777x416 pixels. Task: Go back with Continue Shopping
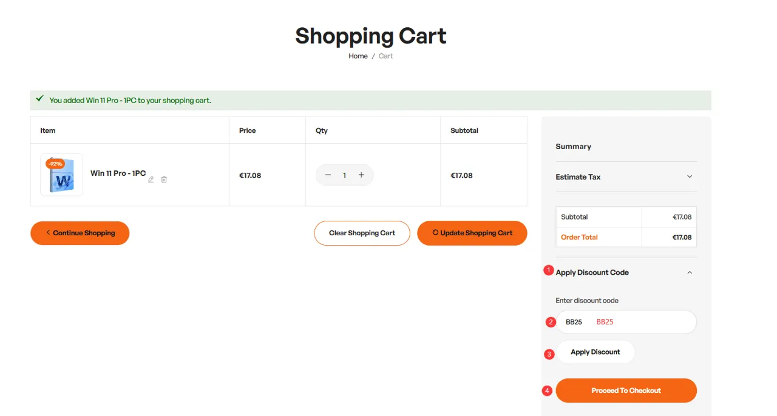coord(80,233)
